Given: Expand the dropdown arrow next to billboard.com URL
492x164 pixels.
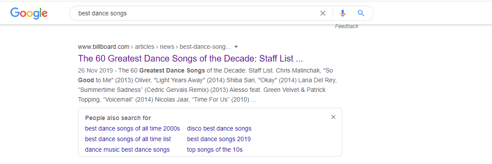Looking at the screenshot, I should pyautogui.click(x=236, y=47).
